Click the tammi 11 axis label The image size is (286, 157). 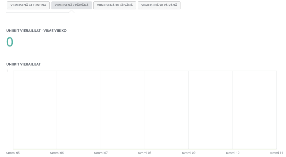tap(276, 152)
